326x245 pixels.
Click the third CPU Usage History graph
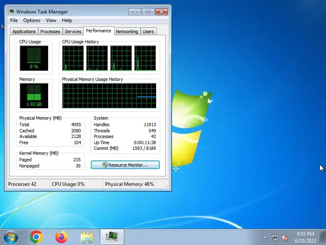[121, 58]
